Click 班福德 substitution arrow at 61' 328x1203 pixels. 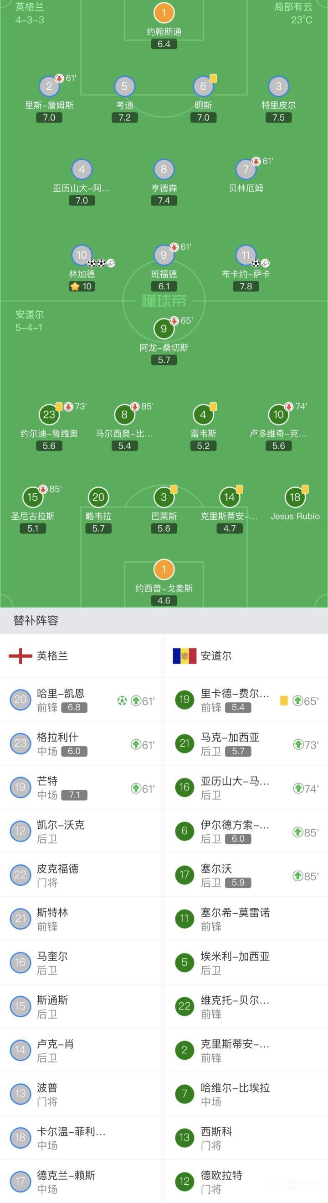(174, 247)
